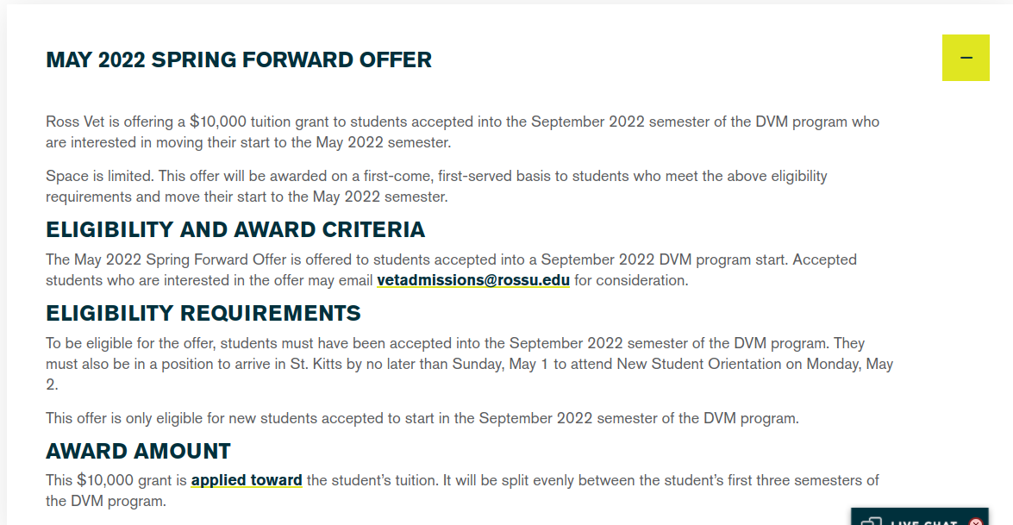Collapse the section with the yellow minus button

(966, 58)
